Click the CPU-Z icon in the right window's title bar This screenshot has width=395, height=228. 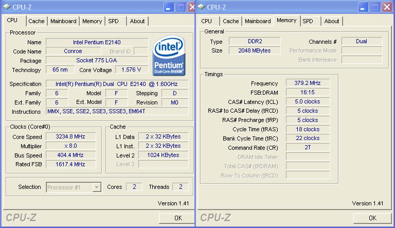click(x=201, y=7)
